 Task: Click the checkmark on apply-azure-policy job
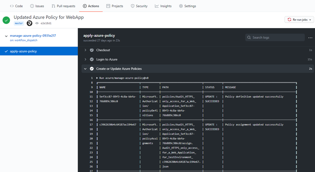click(6, 51)
